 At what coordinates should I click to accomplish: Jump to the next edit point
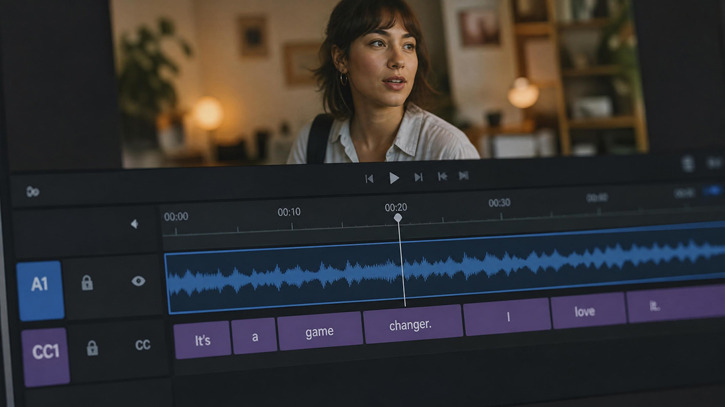click(463, 175)
